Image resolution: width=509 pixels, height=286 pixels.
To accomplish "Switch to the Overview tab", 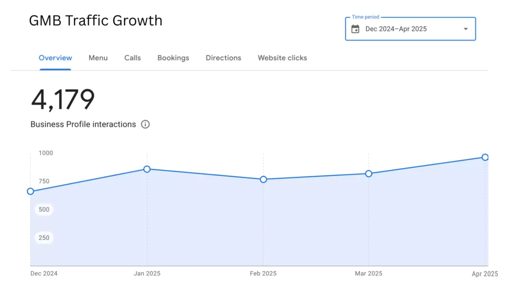I will pos(55,58).
